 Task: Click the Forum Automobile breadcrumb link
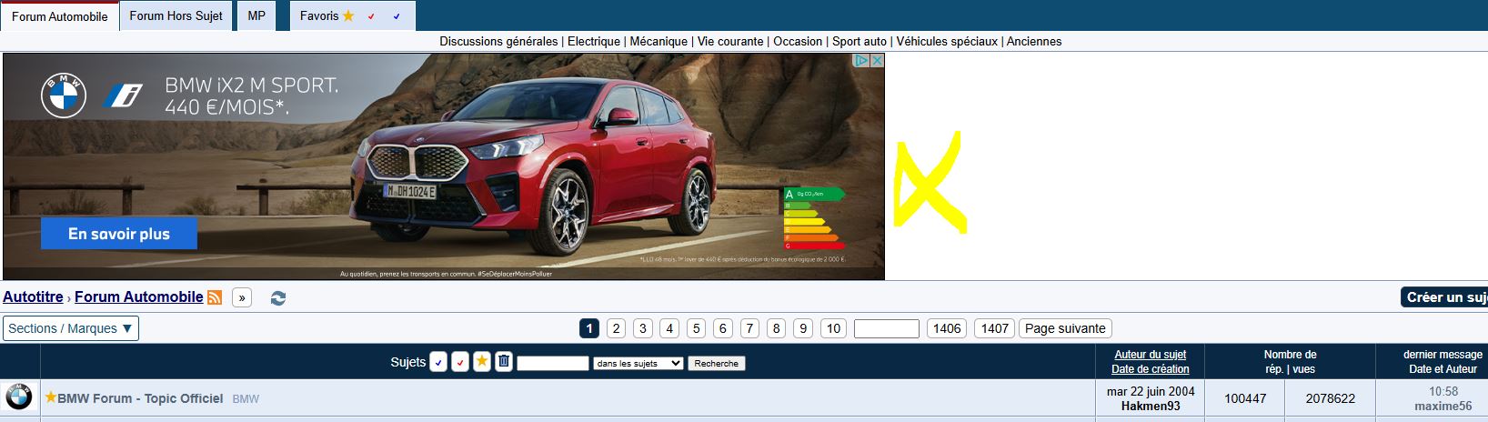point(138,296)
